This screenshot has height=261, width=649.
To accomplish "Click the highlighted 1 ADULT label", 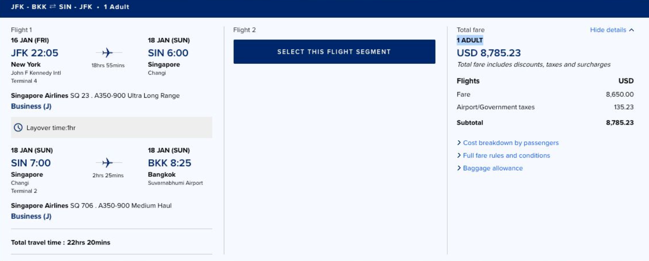I will (x=470, y=40).
